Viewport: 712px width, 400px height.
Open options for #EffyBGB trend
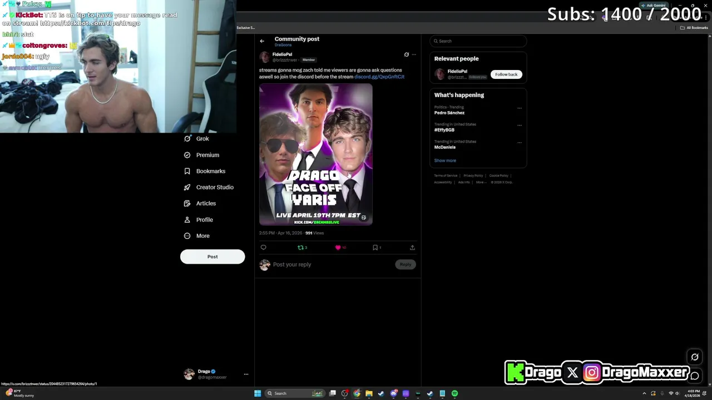pos(520,125)
